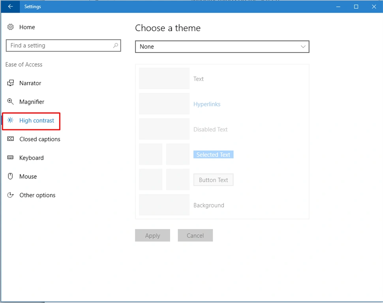This screenshot has width=383, height=303.
Task: Click the Mouse icon in sidebar
Action: [x=10, y=176]
